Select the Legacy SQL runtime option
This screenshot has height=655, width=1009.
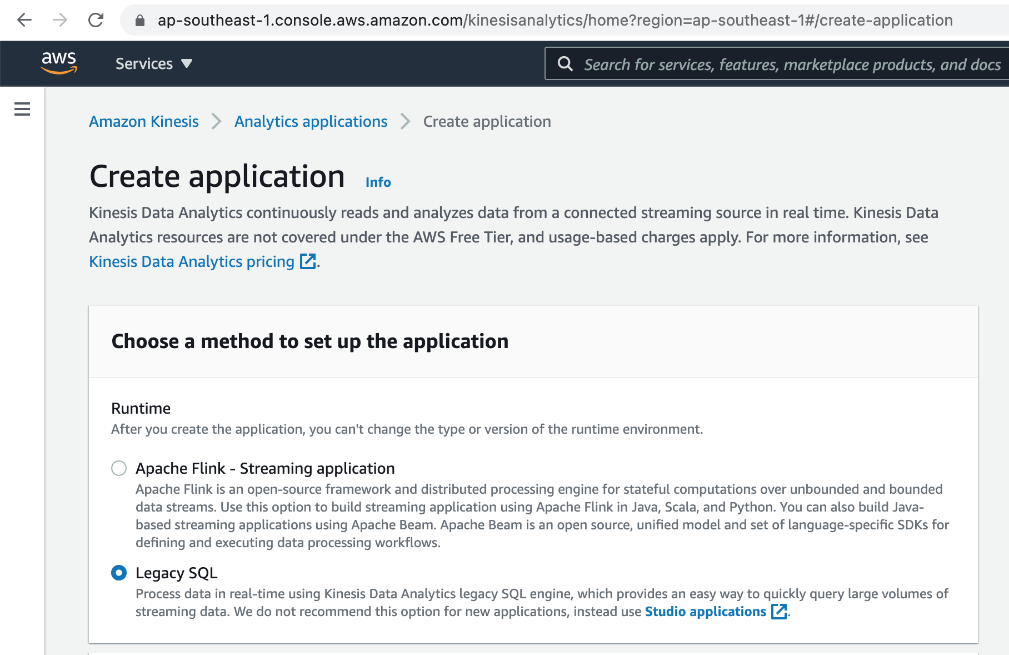119,573
